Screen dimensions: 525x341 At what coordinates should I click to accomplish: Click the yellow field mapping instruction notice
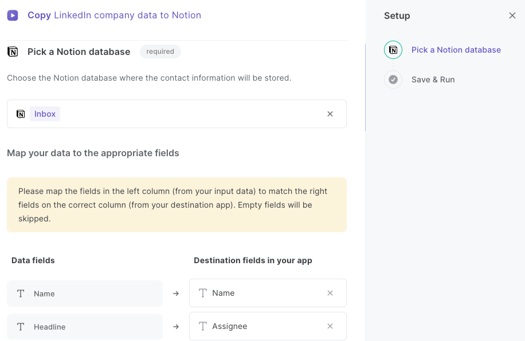pos(177,205)
